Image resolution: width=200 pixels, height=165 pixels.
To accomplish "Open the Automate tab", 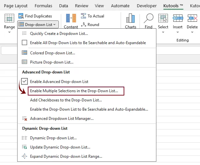I will 120,6.
